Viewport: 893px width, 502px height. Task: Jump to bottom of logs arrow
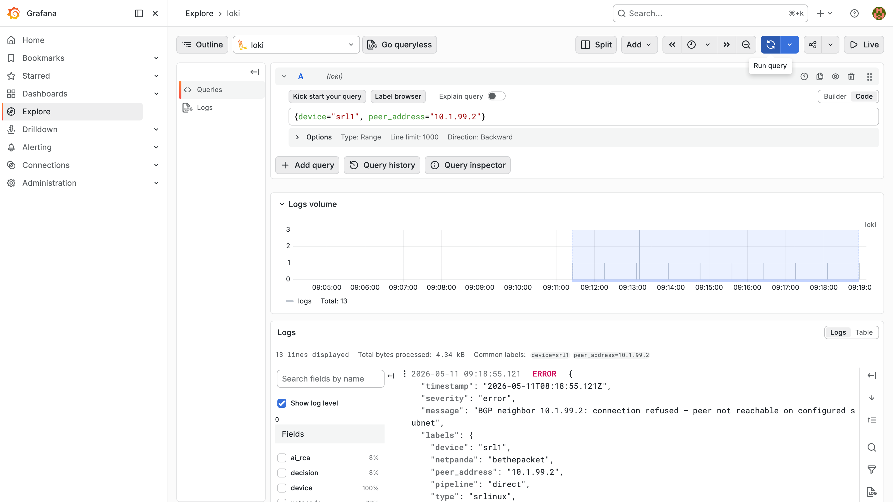pyautogui.click(x=872, y=398)
